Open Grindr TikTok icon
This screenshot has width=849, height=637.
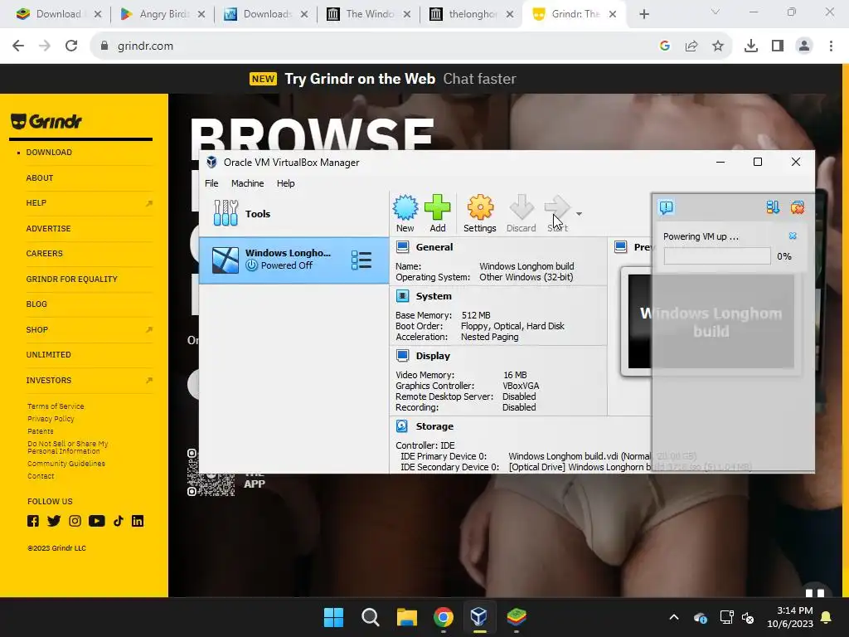pyautogui.click(x=118, y=521)
